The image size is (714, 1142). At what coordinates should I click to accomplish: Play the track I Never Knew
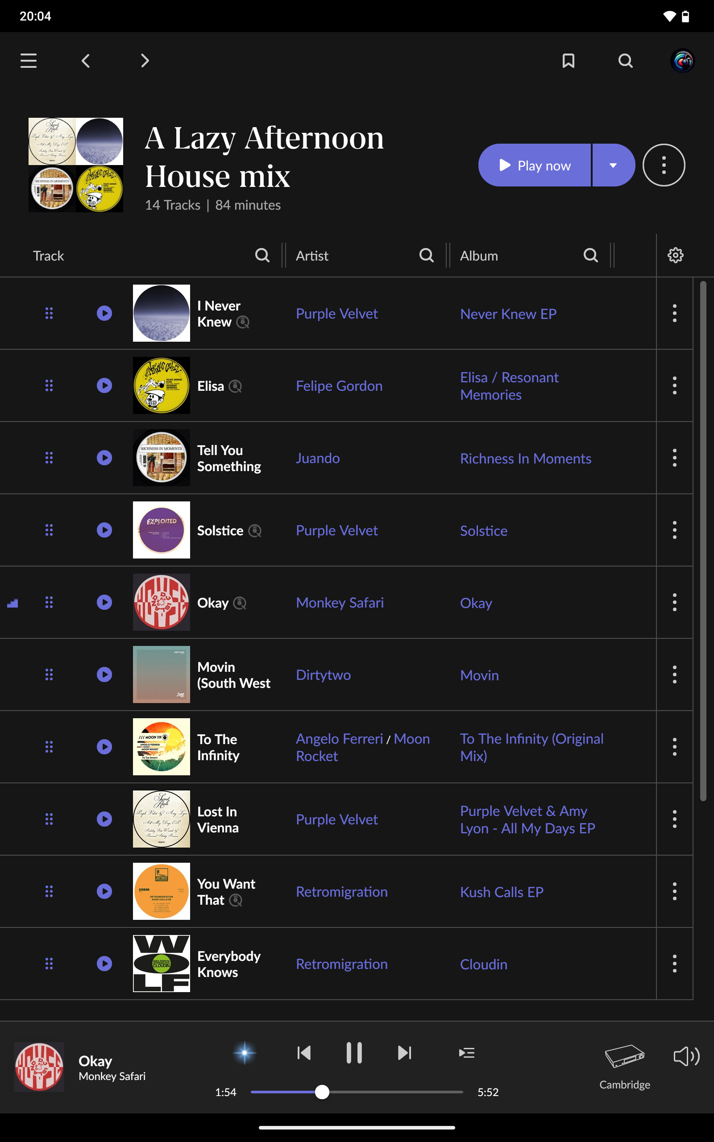click(104, 313)
